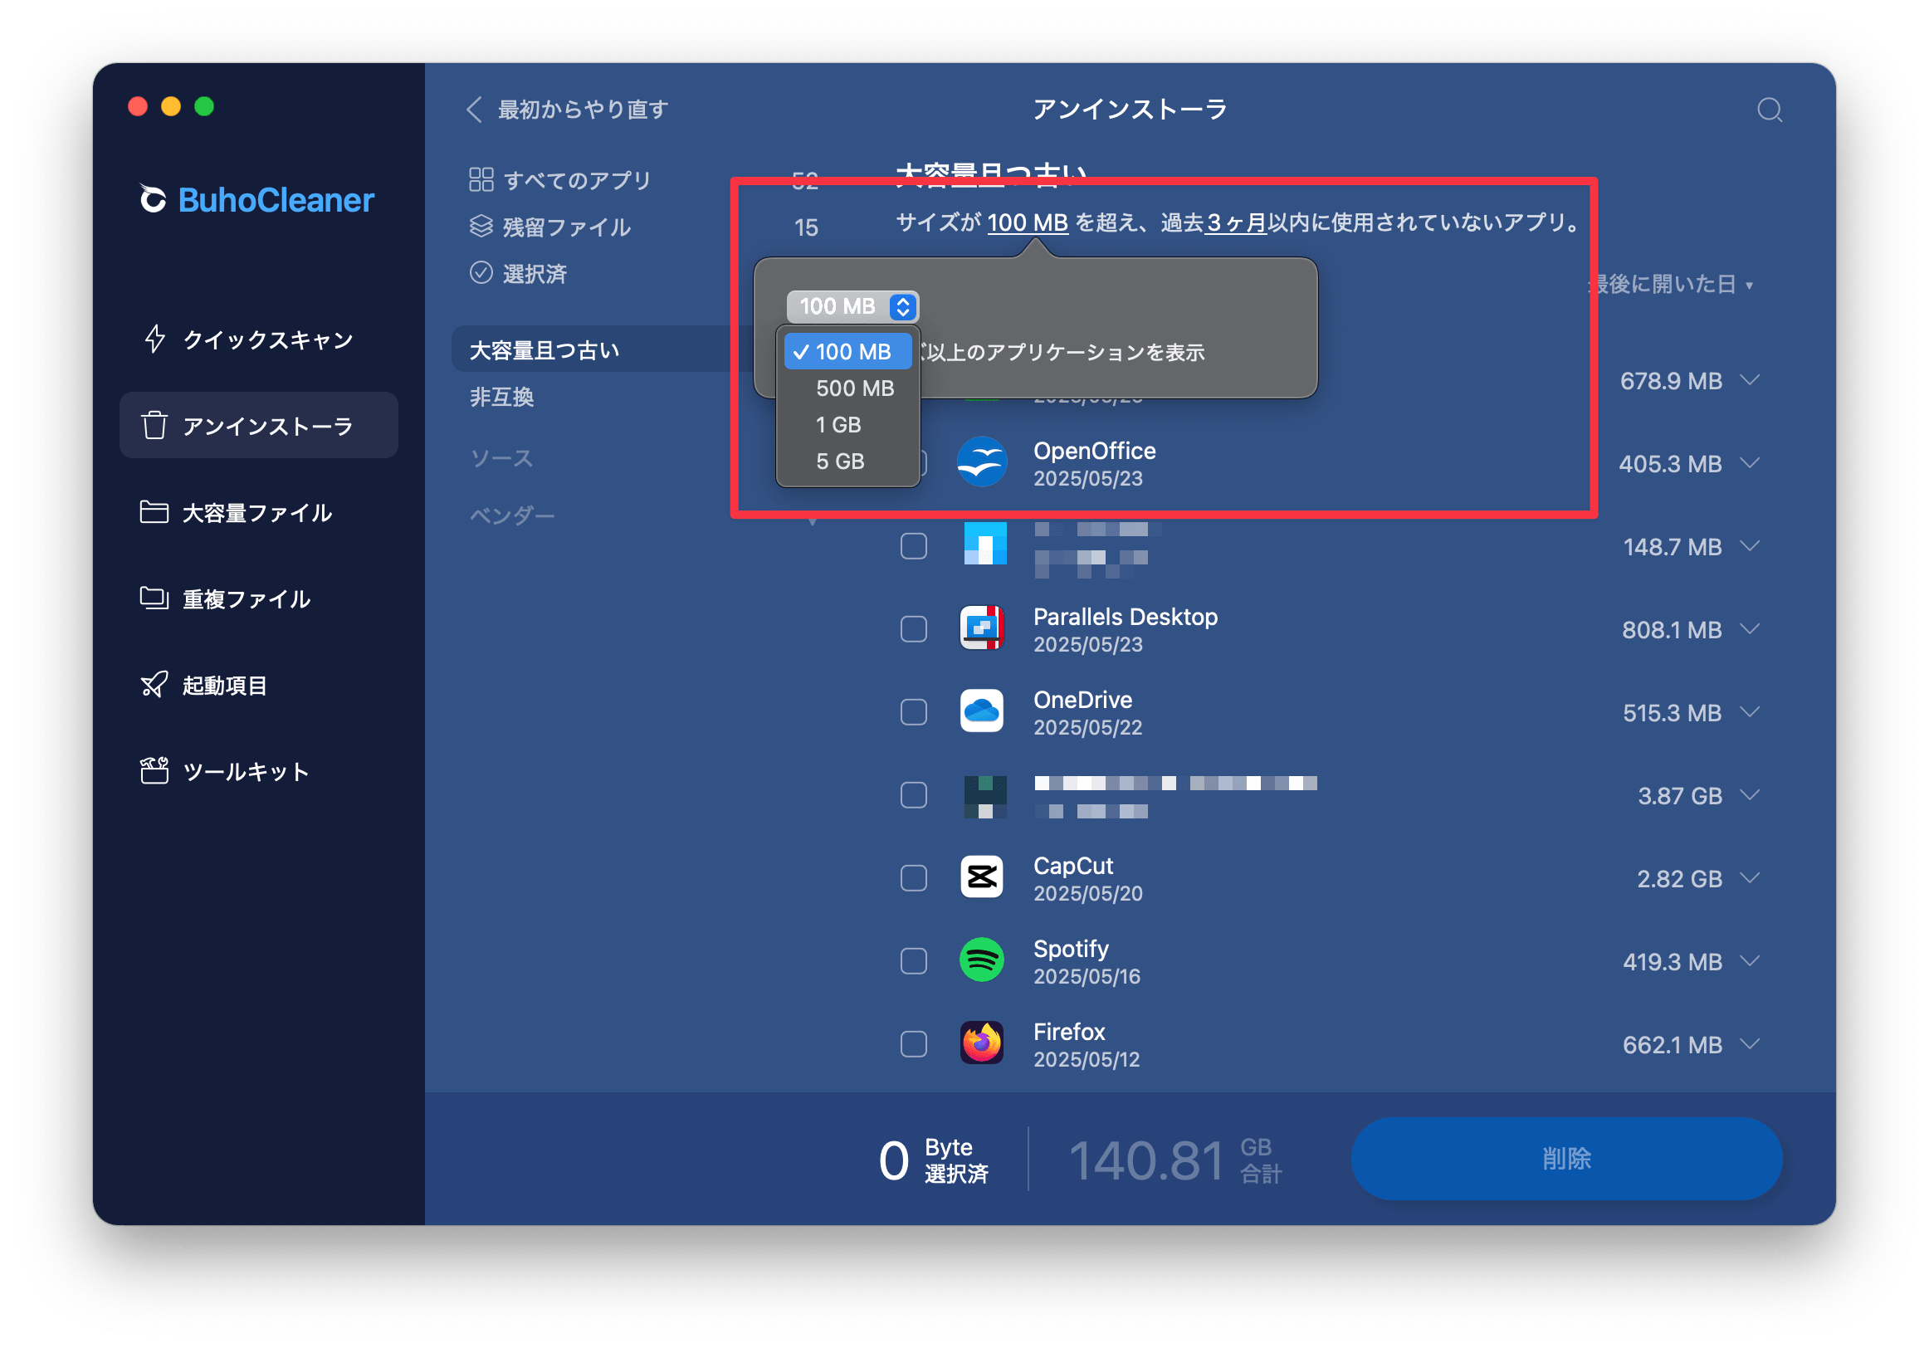The width and height of the screenshot is (1929, 1348).
Task: Click the CapCut app icon
Action: pos(981,877)
